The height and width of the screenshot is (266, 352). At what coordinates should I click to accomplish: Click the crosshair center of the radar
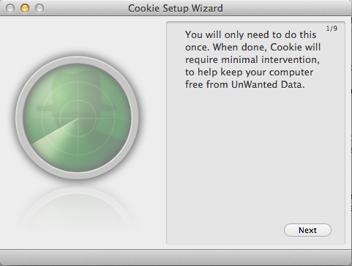[78, 118]
